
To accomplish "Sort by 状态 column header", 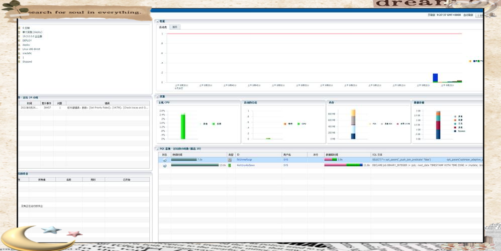I will (164, 155).
